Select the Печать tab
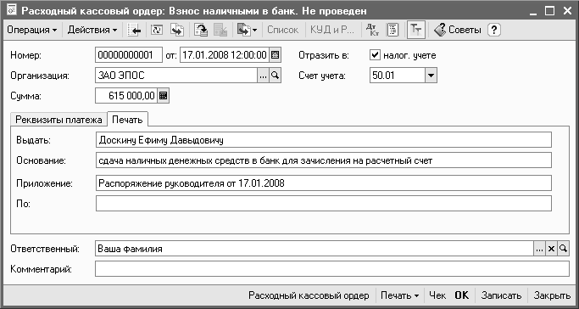The image size is (579, 309). (127, 119)
